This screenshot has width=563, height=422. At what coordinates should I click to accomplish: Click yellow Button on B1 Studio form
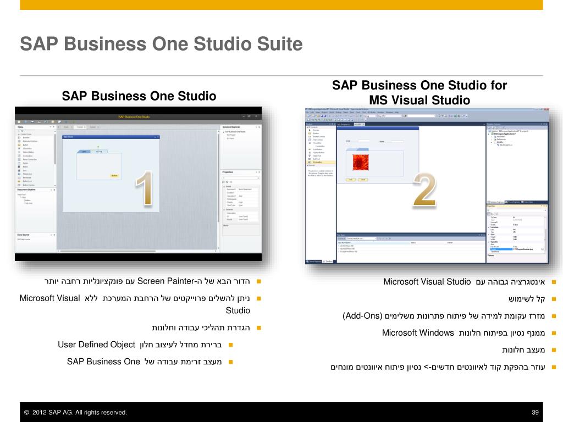[114, 175]
